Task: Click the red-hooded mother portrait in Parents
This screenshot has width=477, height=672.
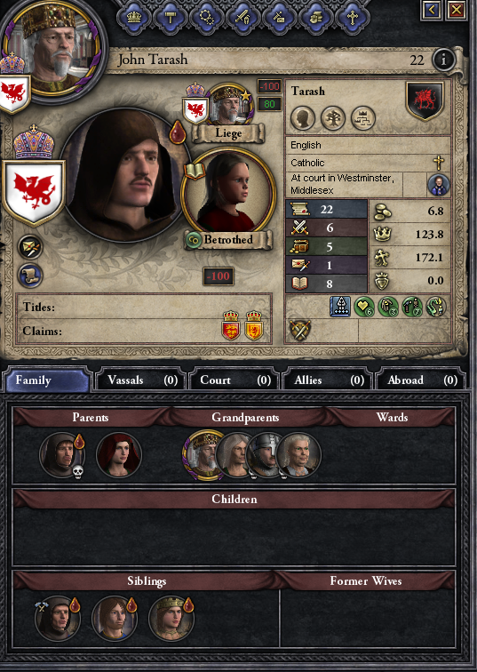Action: (119, 455)
